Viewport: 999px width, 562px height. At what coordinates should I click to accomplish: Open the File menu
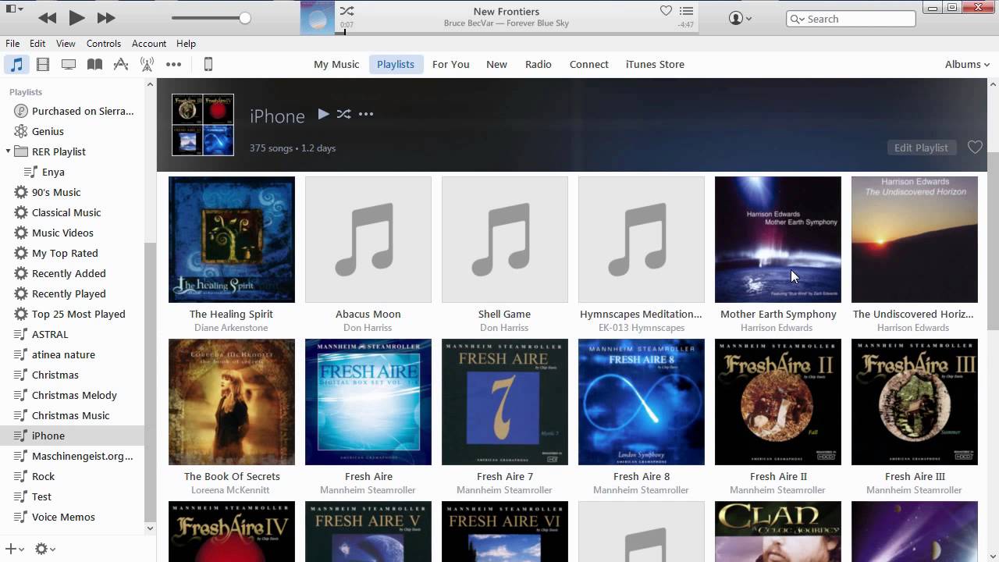pyautogui.click(x=12, y=44)
